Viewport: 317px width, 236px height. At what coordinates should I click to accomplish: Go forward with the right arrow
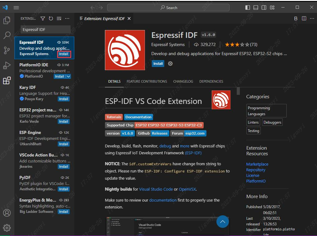[101, 8]
